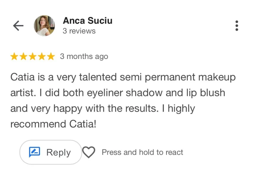Click the "recommend Catia!" review line
255x179 pixels.
[x=53, y=124]
